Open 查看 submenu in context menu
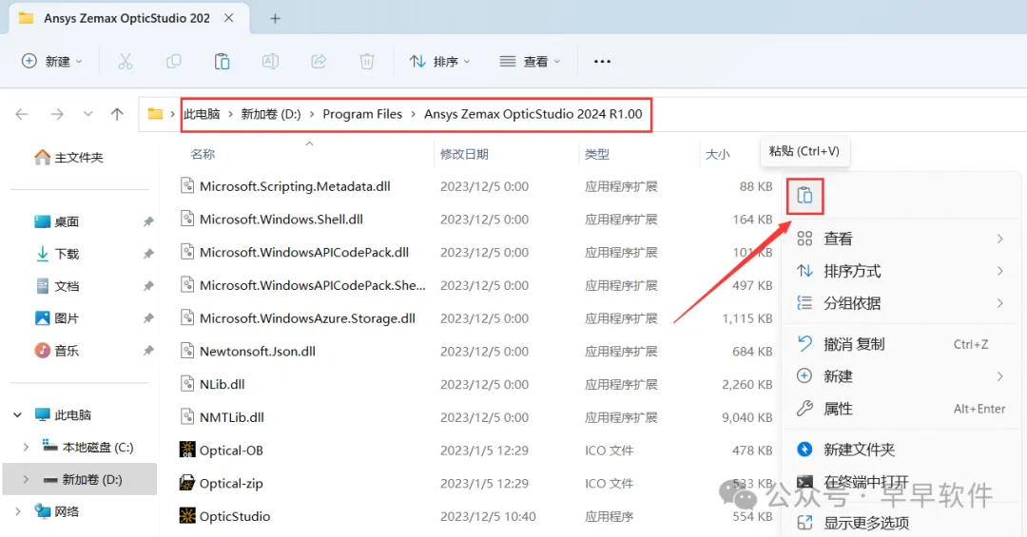Viewport: 1027px width, 537px height. coord(901,239)
